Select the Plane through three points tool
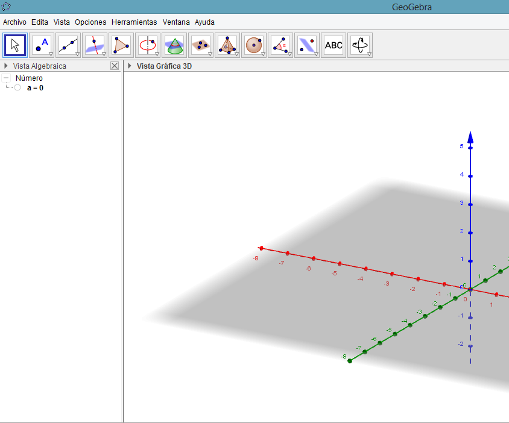The width and height of the screenshot is (509, 423). pyautogui.click(x=201, y=45)
